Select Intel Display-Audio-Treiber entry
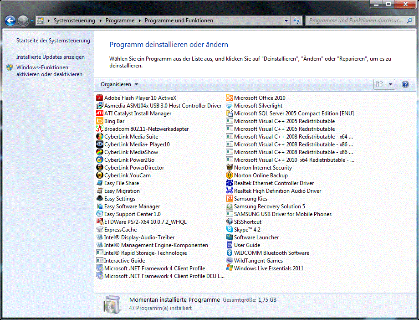Viewport: 419px width, 320px height. tap(135, 237)
